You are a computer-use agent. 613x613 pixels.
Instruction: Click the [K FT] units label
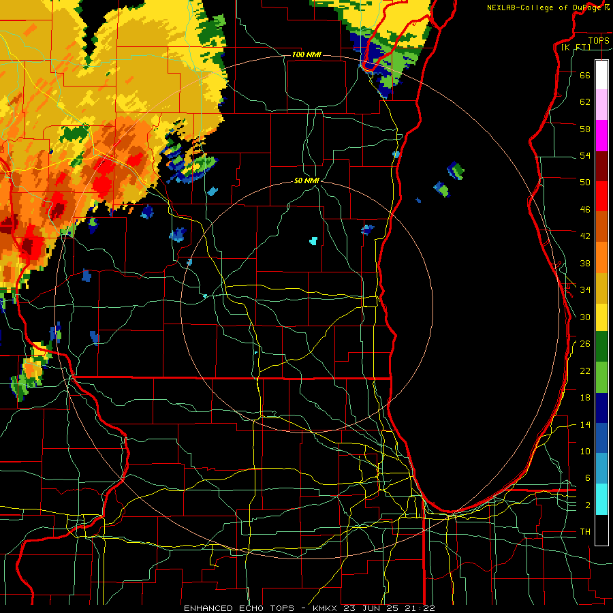[x=576, y=47]
